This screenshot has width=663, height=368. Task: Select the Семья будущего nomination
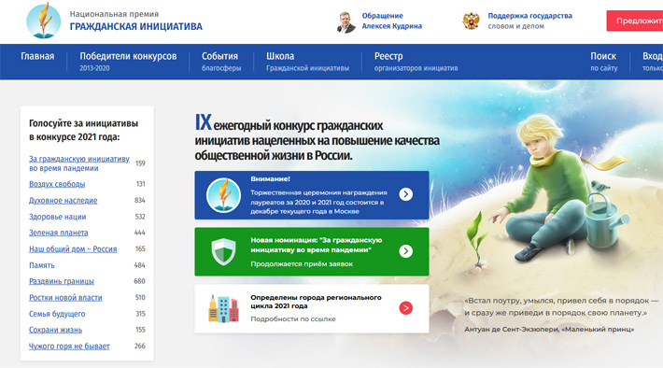57,314
